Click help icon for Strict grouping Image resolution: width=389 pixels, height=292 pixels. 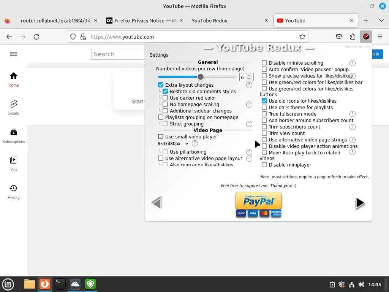click(249, 124)
